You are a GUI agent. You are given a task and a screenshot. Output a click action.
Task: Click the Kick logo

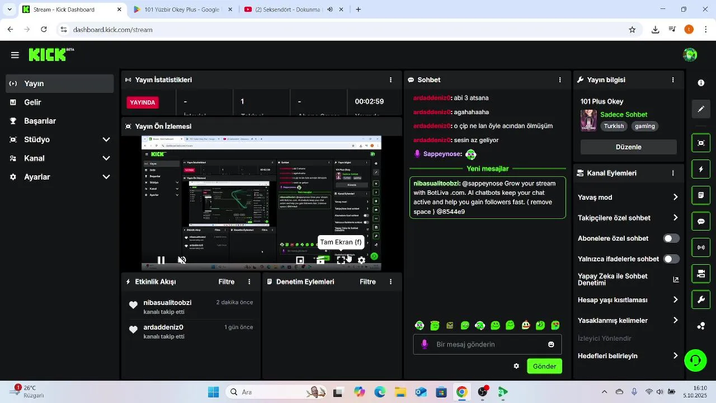(51, 54)
